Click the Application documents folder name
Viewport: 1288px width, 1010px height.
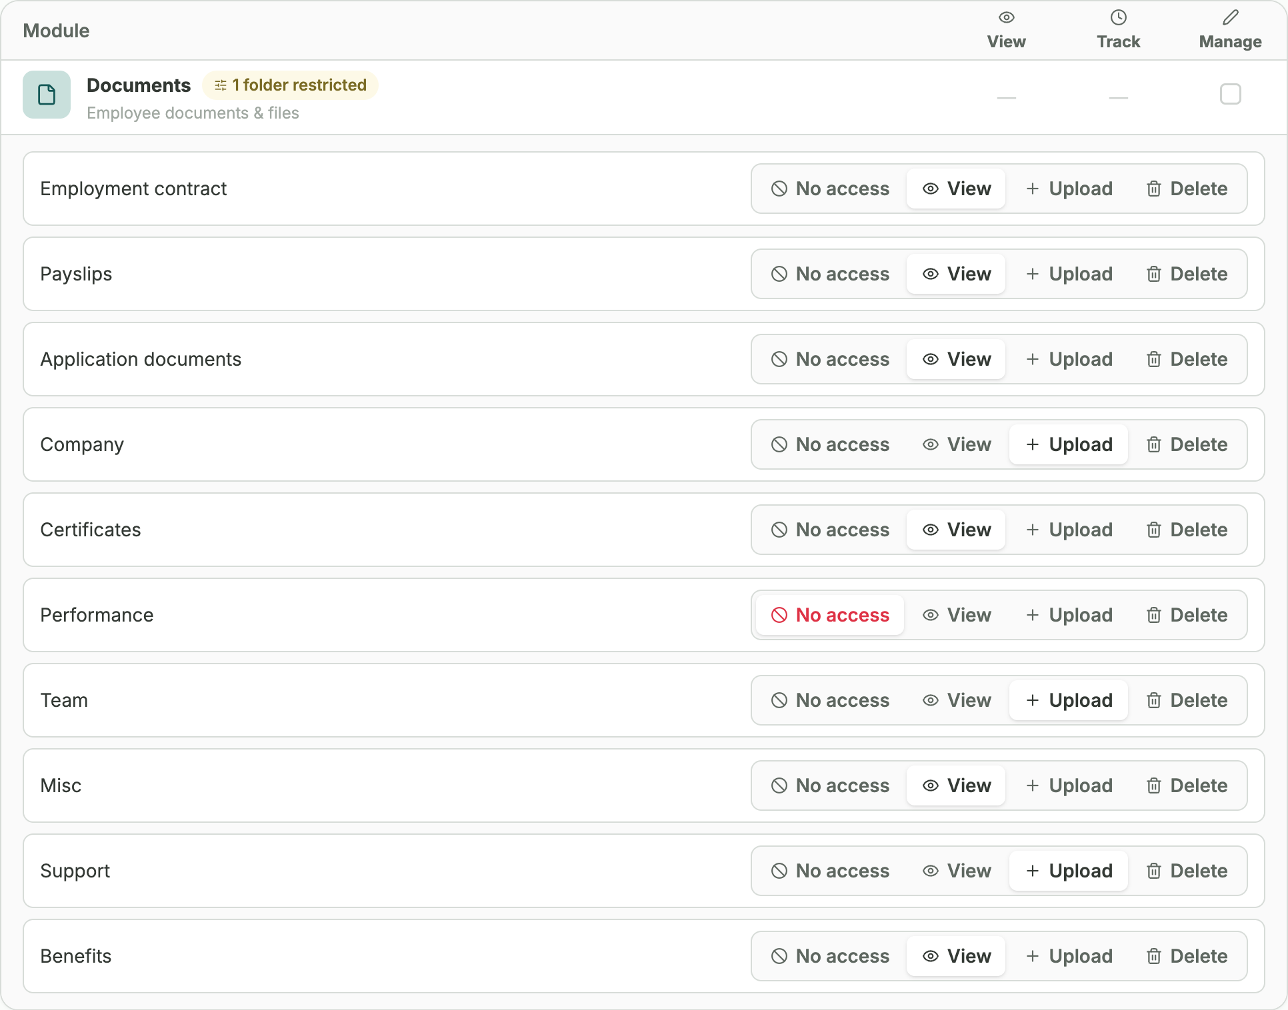coord(141,359)
